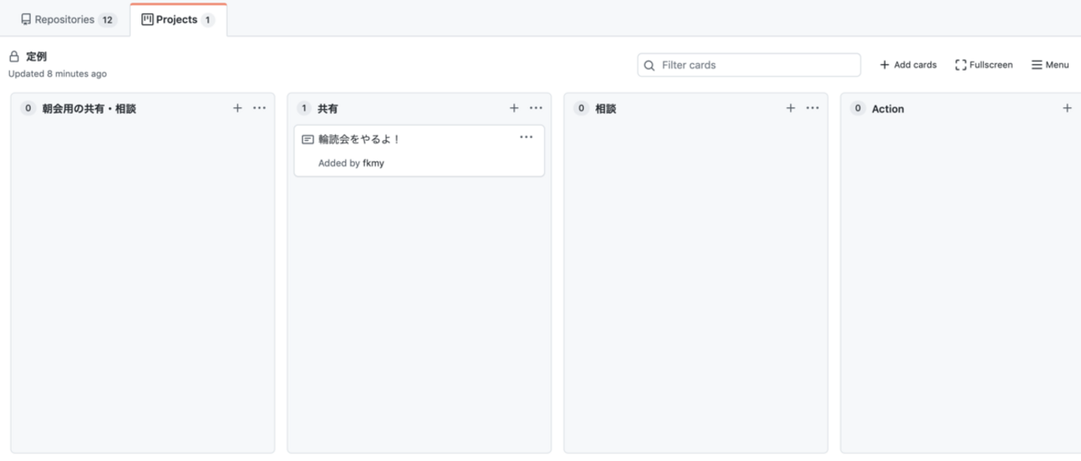Image resolution: width=1081 pixels, height=461 pixels.
Task: Click the Action column header title
Action: click(887, 109)
